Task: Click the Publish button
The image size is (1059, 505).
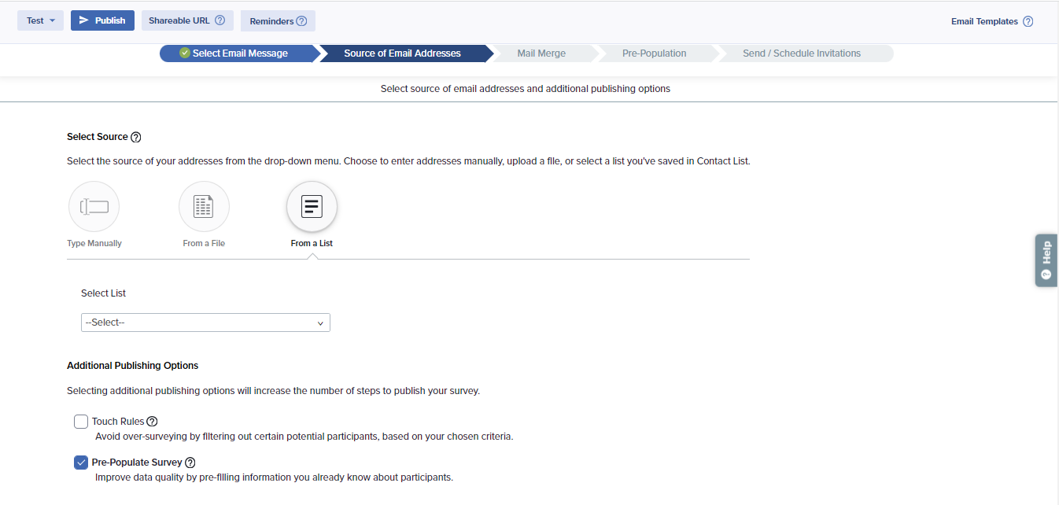Action: click(102, 20)
